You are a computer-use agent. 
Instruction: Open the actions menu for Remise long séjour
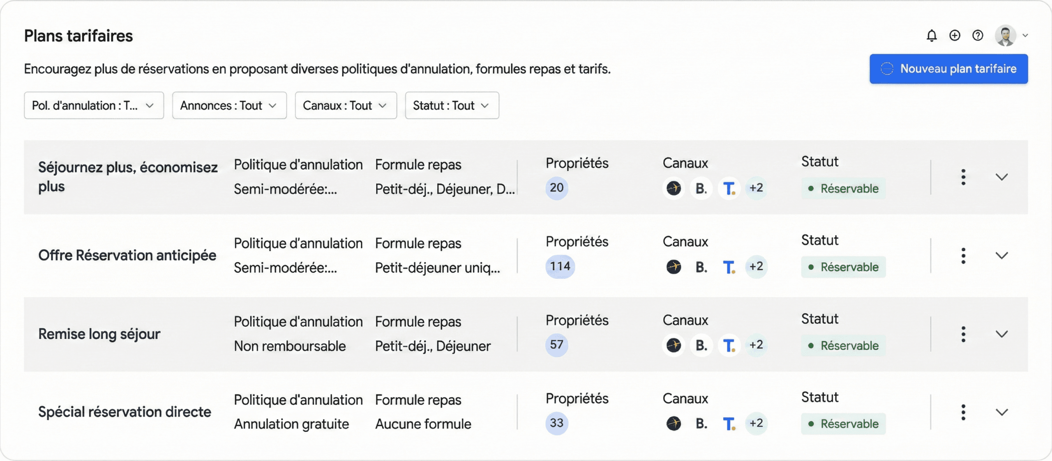point(964,335)
